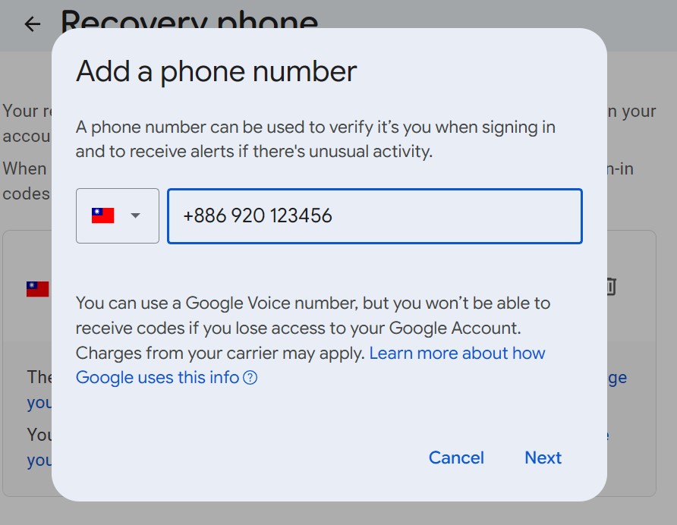Click Next to verify the phone number
The image size is (677, 525).
pyautogui.click(x=543, y=457)
